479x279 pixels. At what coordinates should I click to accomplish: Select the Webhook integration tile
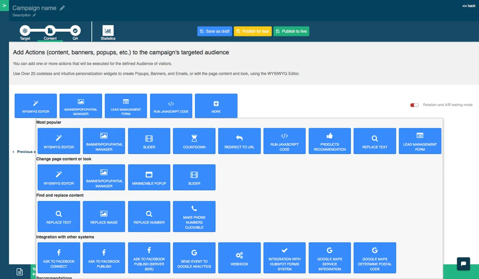pyautogui.click(x=239, y=258)
